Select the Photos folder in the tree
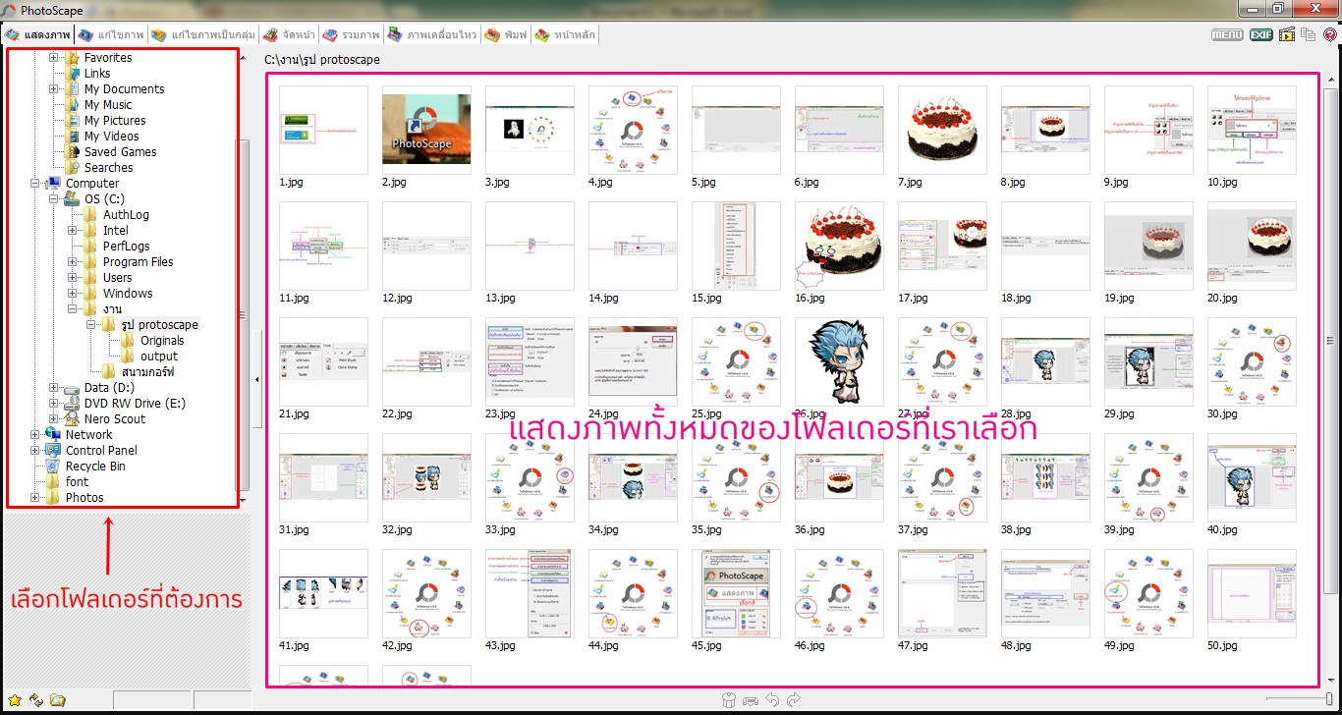The height and width of the screenshot is (715, 1342). pos(84,498)
